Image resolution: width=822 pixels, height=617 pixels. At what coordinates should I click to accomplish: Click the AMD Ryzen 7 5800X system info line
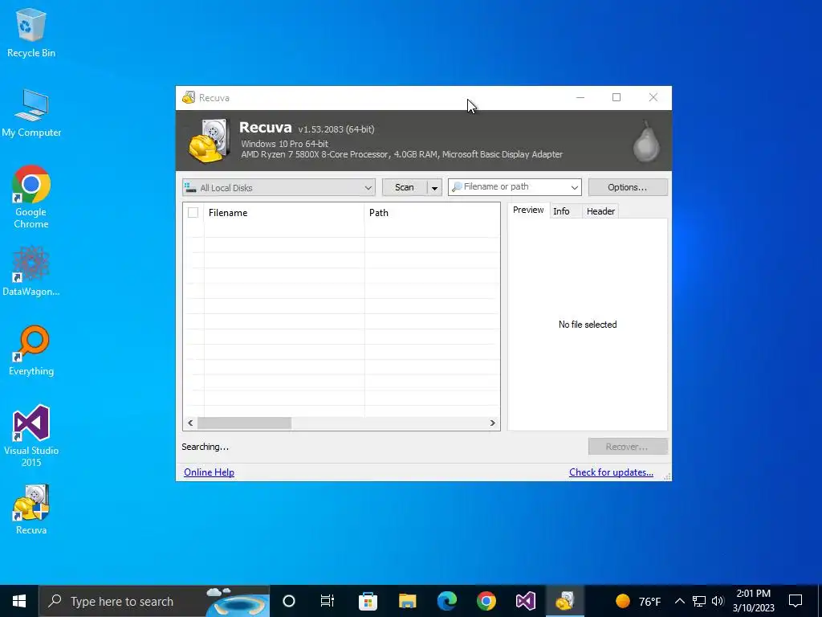pos(401,154)
